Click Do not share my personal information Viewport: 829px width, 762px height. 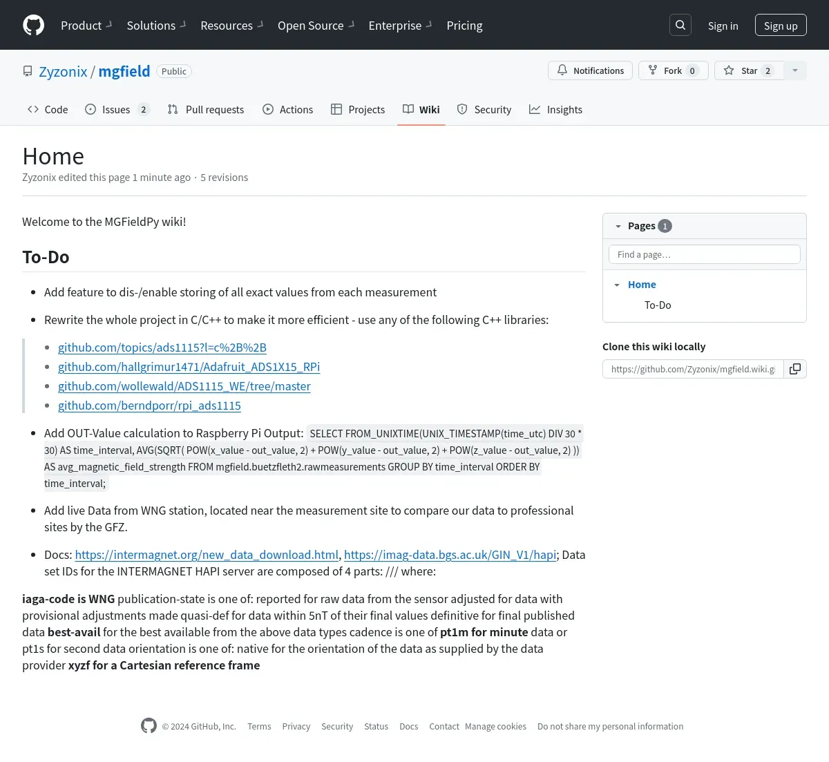[x=611, y=727]
